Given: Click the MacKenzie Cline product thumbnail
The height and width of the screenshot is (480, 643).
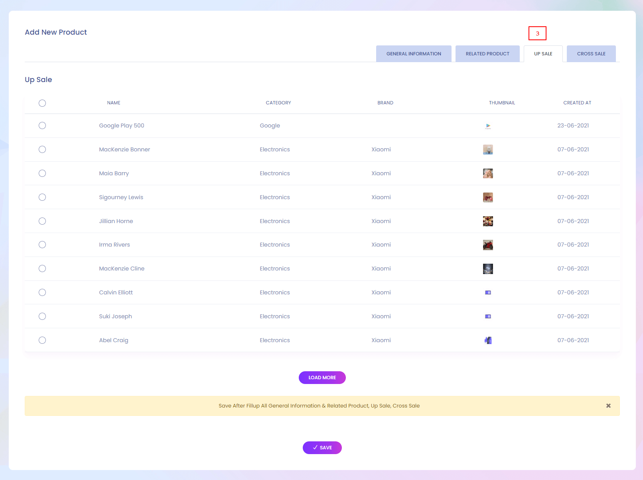Looking at the screenshot, I should coord(488,269).
